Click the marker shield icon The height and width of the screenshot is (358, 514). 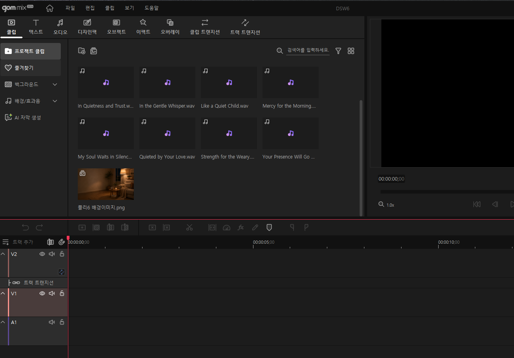coord(269,227)
